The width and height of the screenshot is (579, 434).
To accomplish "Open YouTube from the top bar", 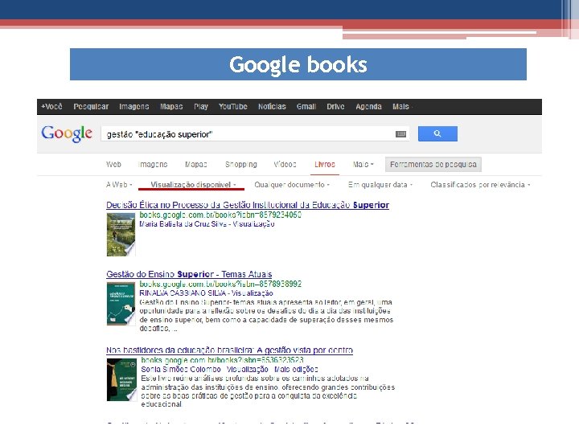I will (232, 107).
